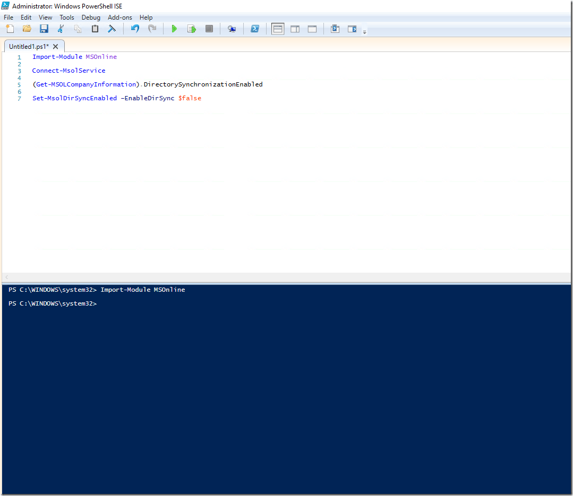
Task: Expand the toolbar overflow chevron
Action: click(364, 31)
